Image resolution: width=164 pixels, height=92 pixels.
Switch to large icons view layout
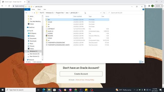click(143, 62)
